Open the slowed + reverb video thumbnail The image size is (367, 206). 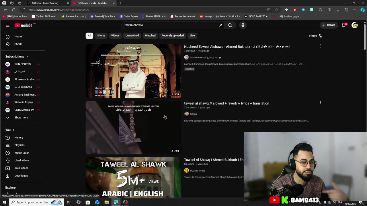[x=133, y=128]
